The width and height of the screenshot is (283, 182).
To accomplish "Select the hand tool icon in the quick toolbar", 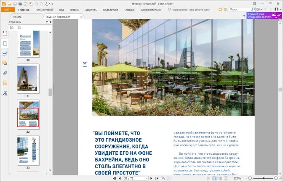I will [x=47, y=4].
